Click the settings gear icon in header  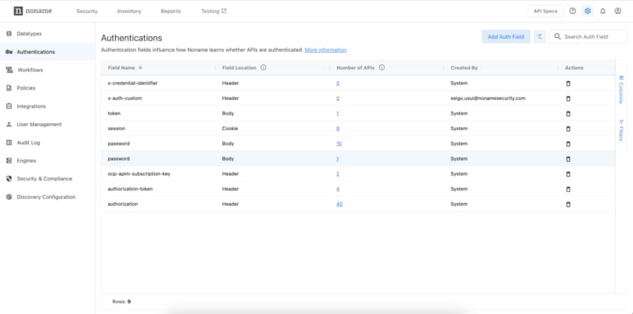(x=588, y=11)
